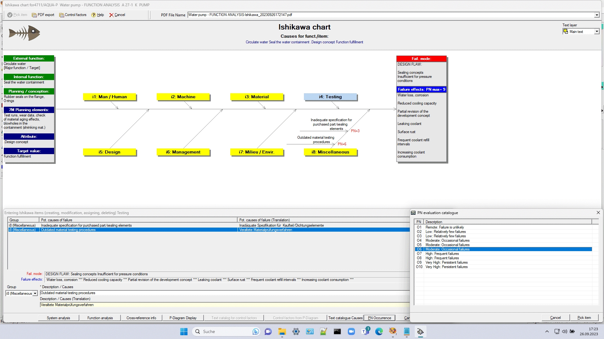Viewport: 604px width, 339px height.
Task: Click the red Cancel X icon
Action: (111, 15)
